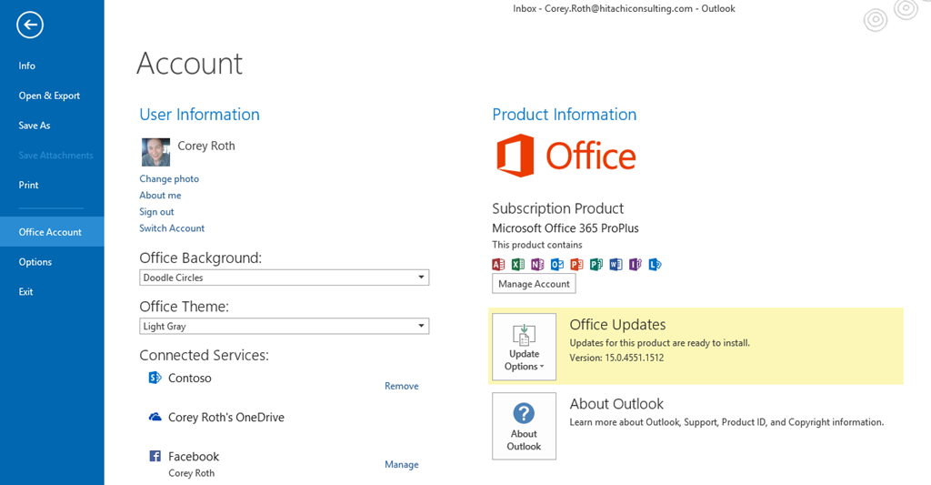Click the About Outlook button
Image resolution: width=931 pixels, height=485 pixels.
coord(524,426)
